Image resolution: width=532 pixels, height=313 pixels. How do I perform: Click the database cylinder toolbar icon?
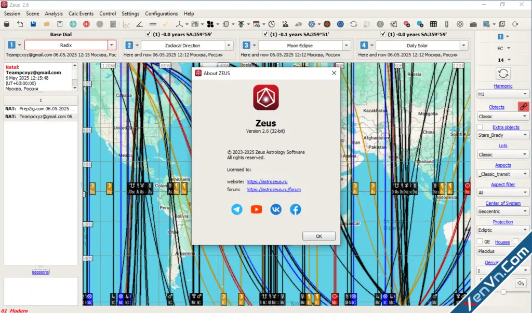[7, 24]
